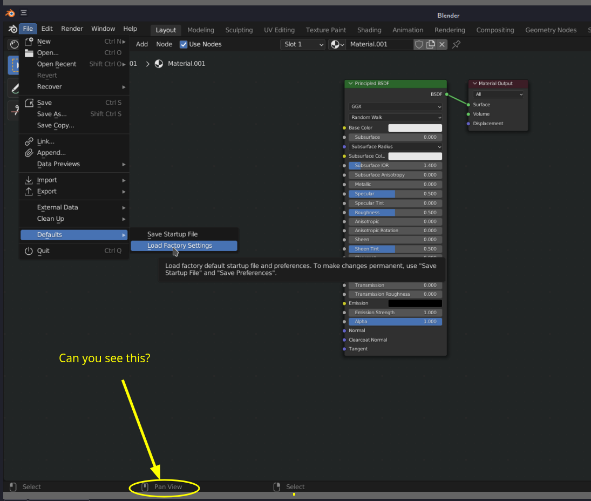Click the Roughness slider field

(395, 213)
